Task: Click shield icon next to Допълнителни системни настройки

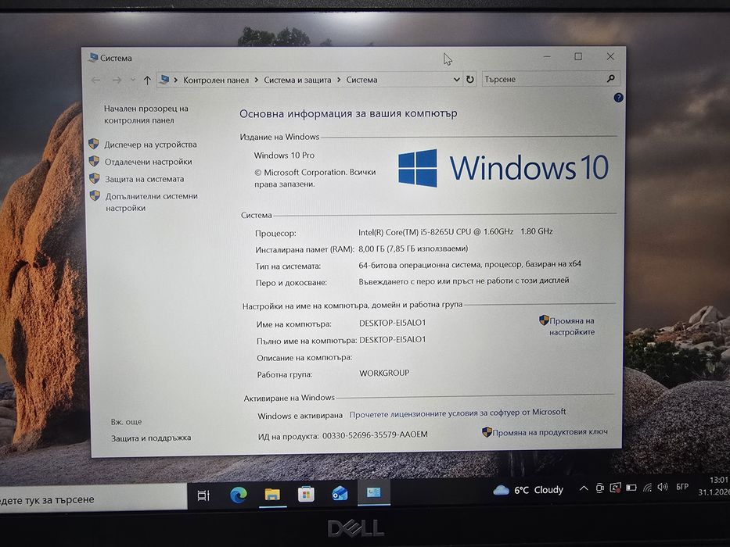Action: (x=95, y=195)
